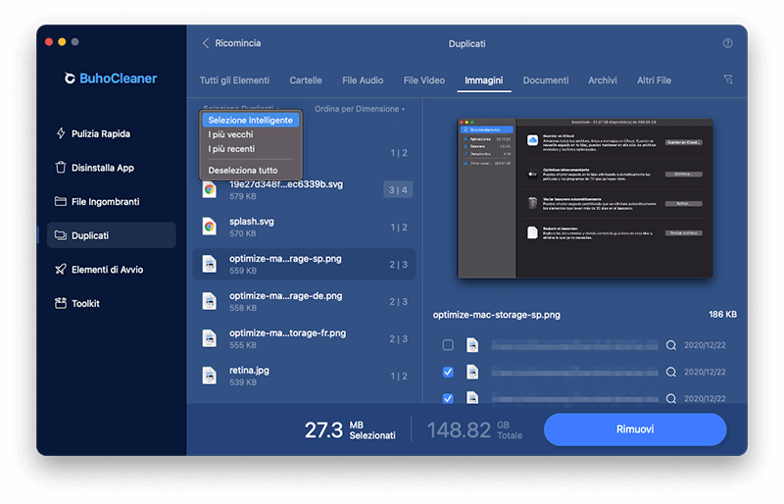
Task: Click file icon of retina.jpg
Action: coord(210,376)
